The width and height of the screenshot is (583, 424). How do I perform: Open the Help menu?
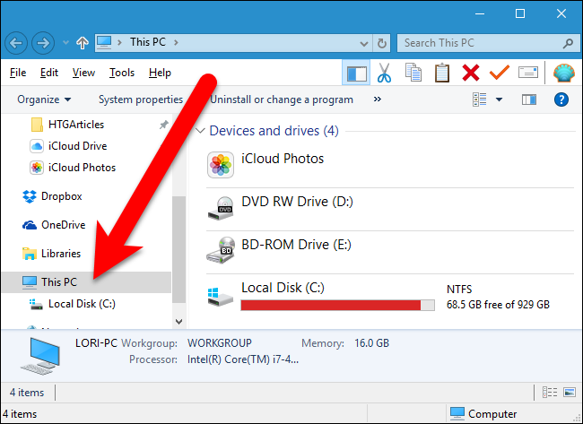pos(160,73)
